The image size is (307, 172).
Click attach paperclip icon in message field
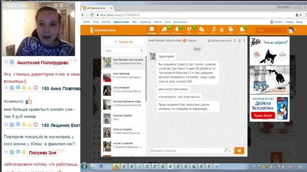tap(225, 150)
